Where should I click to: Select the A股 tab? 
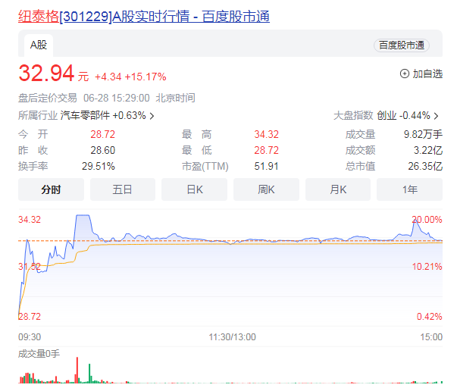pyautogui.click(x=37, y=45)
